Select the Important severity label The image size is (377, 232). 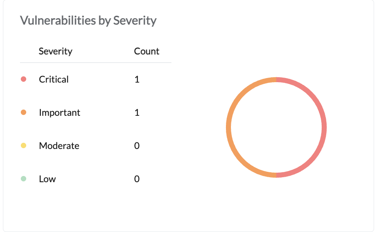coord(60,112)
